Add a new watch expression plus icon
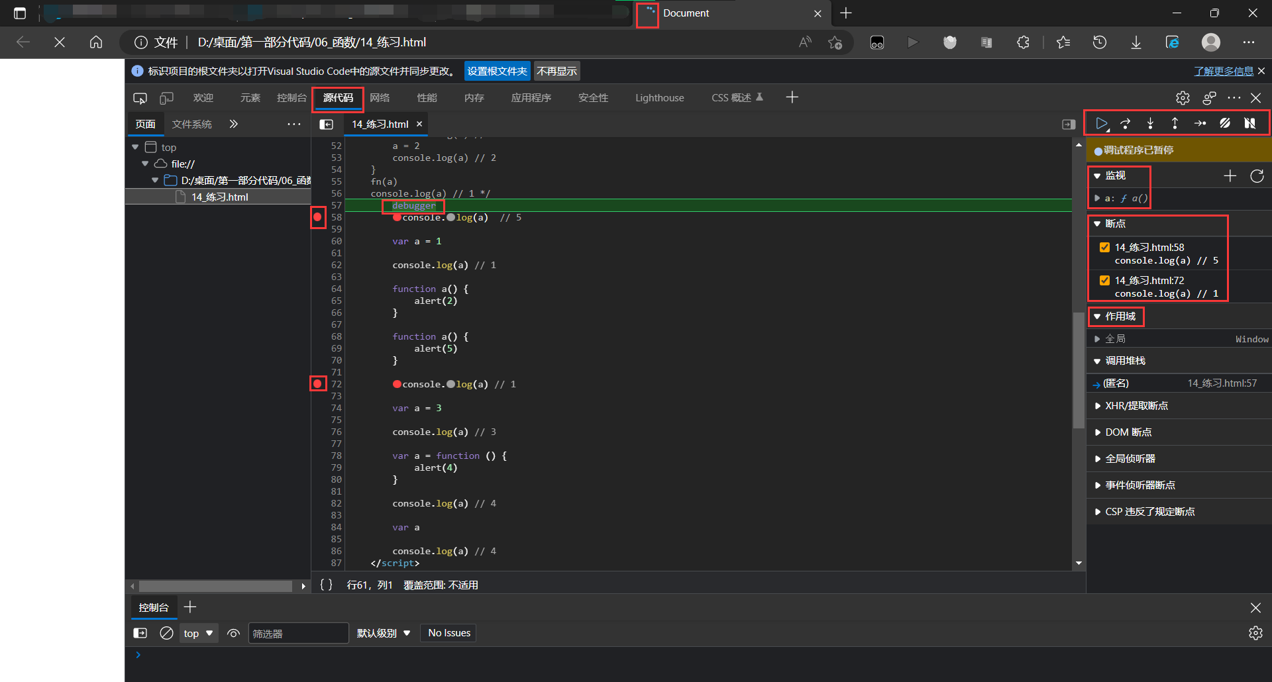This screenshot has width=1272, height=682. [1230, 175]
